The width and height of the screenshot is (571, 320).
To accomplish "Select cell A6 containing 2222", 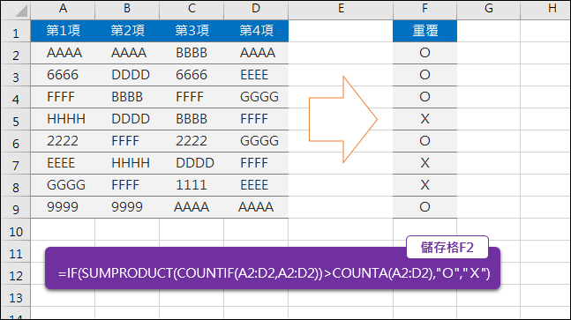I will [63, 141].
